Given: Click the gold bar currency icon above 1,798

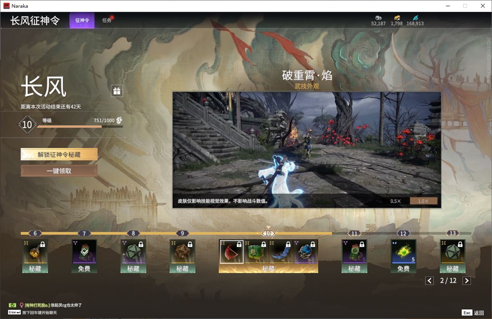Looking at the screenshot, I should pos(397,18).
